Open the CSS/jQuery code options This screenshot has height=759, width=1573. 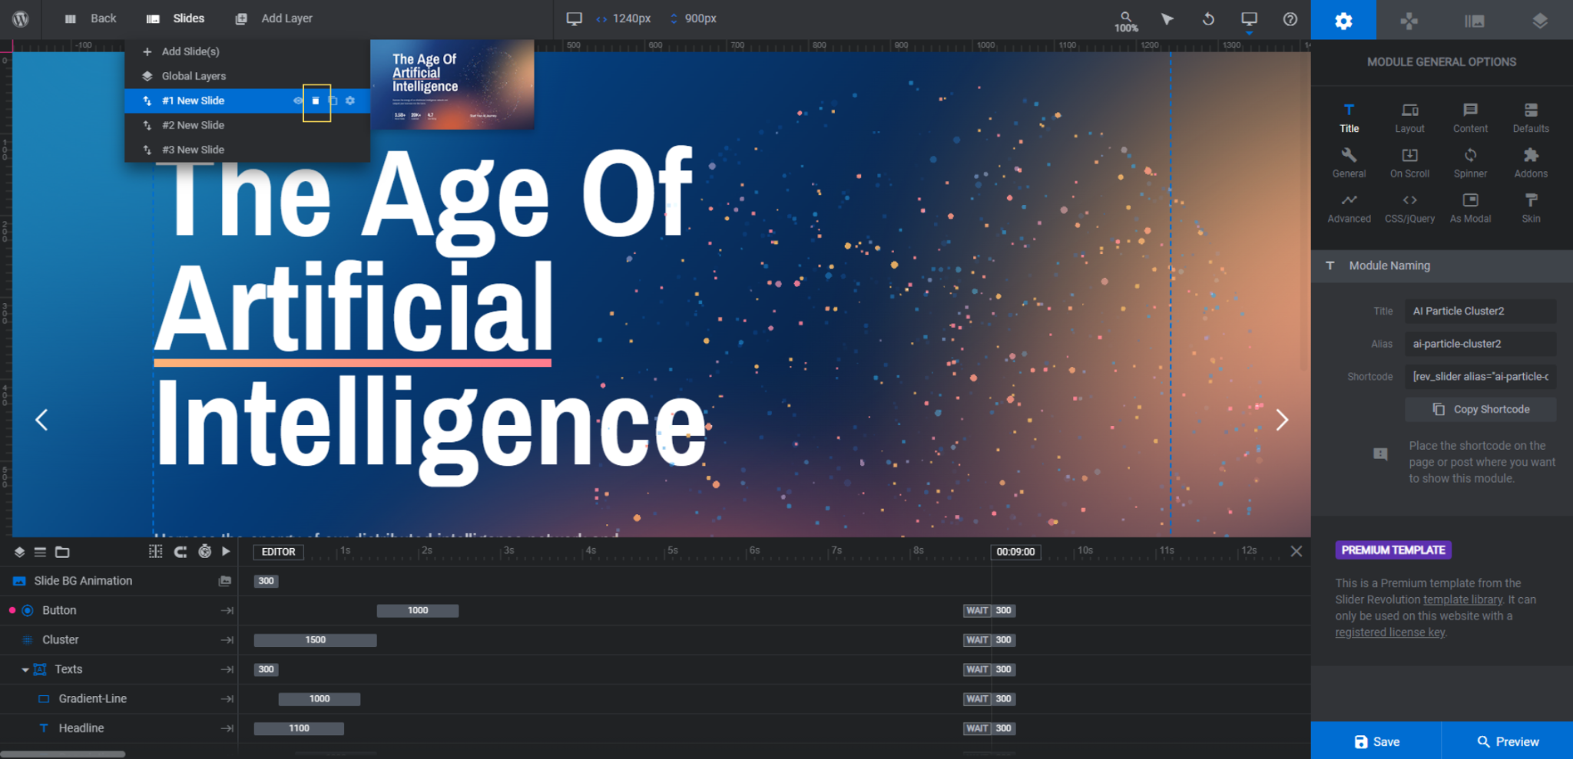[x=1410, y=208]
